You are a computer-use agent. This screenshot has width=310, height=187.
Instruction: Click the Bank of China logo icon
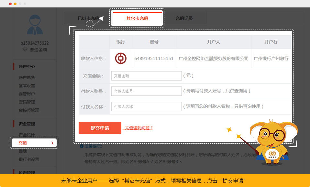pos(121,59)
